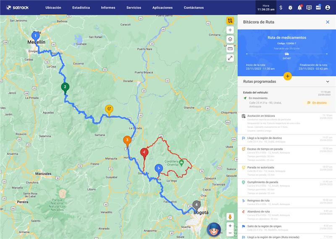Screen dimensions: 336x239
Task: Click the plus icon below route tool
Action: point(230,30)
